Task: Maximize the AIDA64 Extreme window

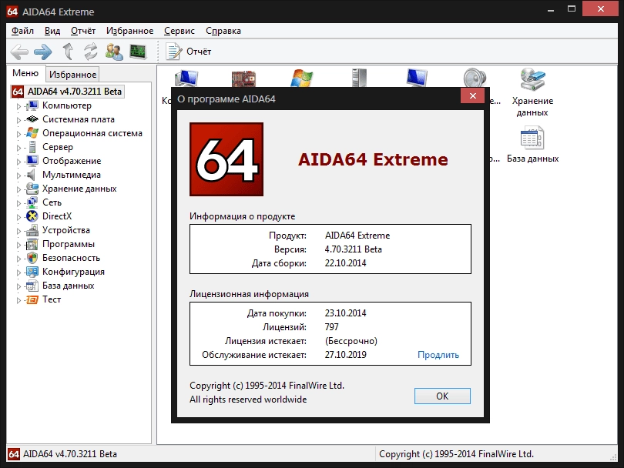Action: [x=572, y=8]
